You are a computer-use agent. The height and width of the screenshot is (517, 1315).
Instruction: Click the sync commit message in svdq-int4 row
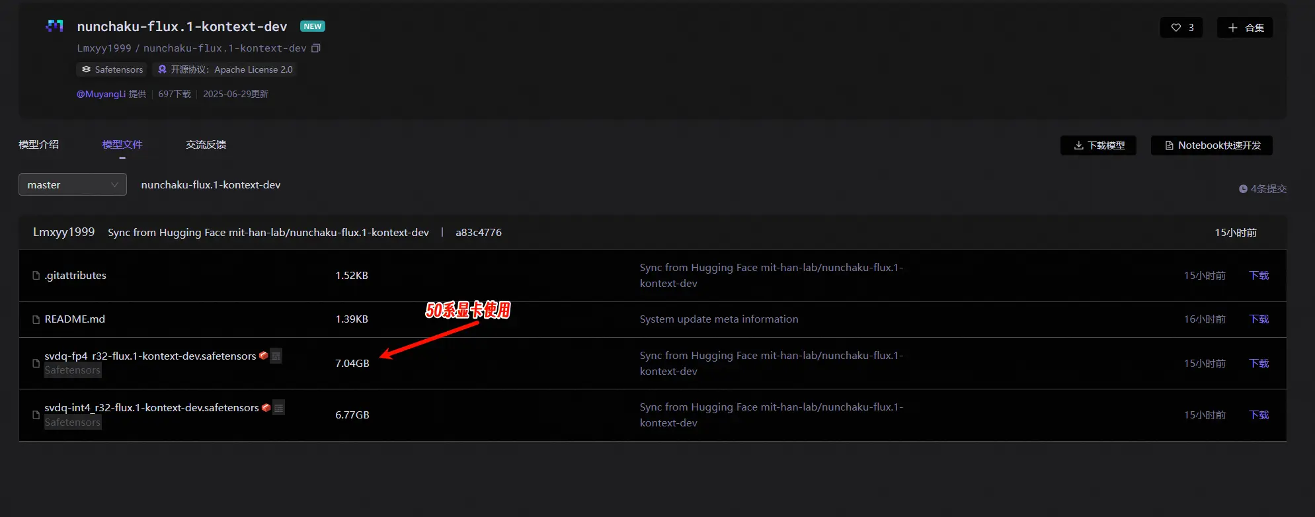click(x=772, y=415)
